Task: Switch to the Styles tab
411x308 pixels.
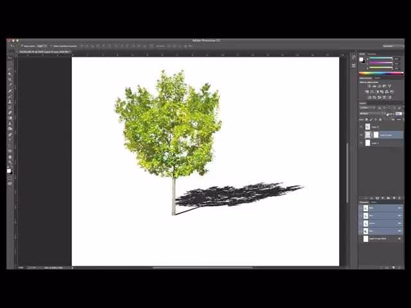Action: tap(377, 78)
